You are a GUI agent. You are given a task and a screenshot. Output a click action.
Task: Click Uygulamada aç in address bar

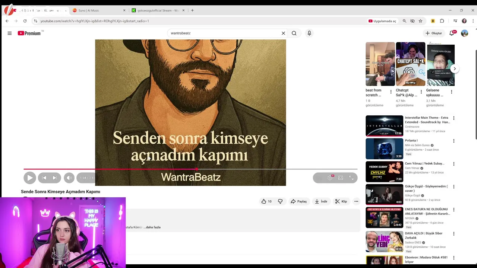tap(382, 21)
